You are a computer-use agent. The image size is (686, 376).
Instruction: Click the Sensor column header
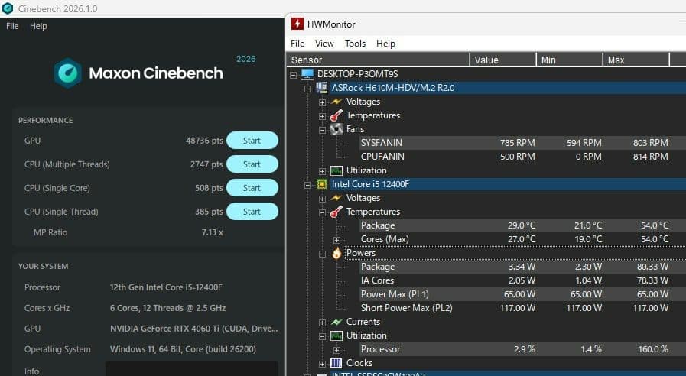coord(378,60)
